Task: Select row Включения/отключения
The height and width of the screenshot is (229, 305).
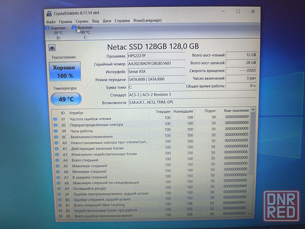Action: [x=151, y=135]
